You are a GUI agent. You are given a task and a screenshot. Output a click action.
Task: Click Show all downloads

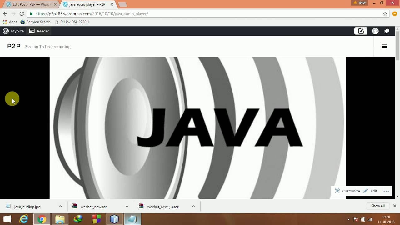coord(378,206)
